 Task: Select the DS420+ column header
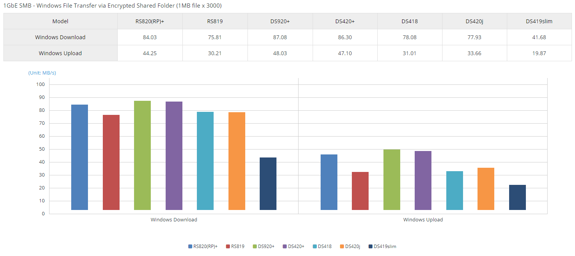345,21
